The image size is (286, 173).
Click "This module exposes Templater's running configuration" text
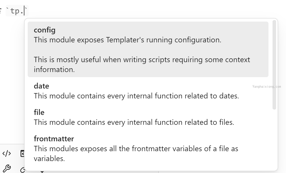click(x=128, y=40)
